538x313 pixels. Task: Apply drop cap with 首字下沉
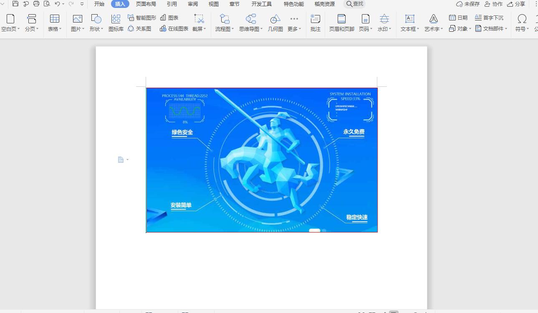click(490, 17)
